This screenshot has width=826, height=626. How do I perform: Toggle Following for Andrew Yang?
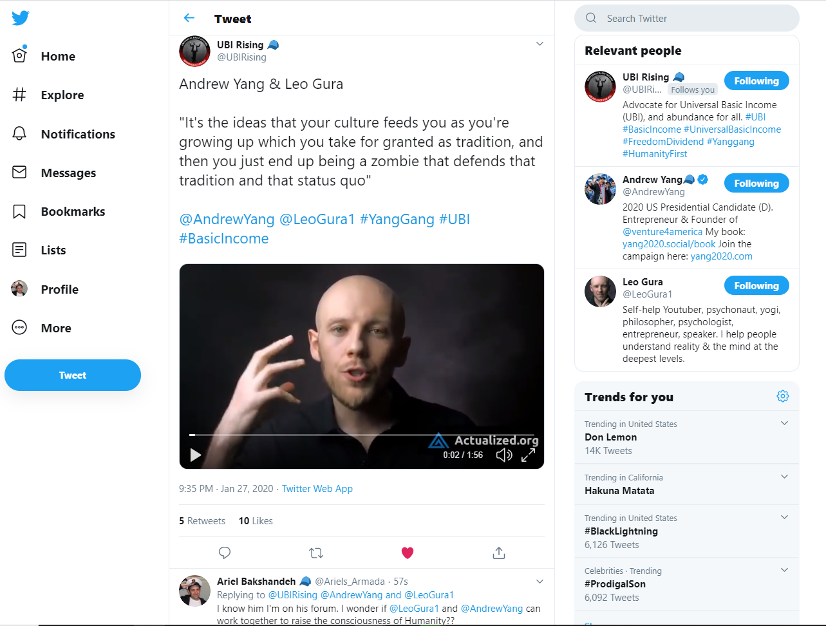(756, 184)
